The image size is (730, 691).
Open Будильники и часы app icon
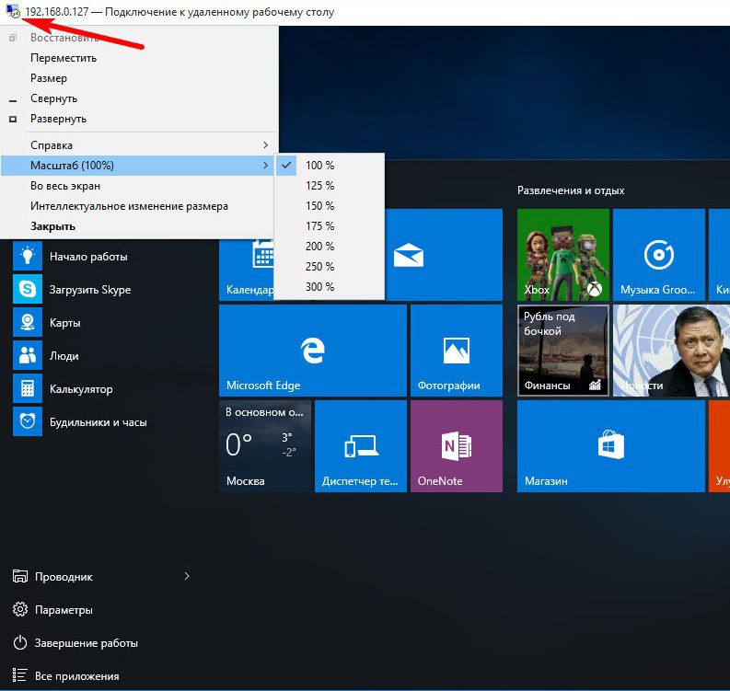28,422
